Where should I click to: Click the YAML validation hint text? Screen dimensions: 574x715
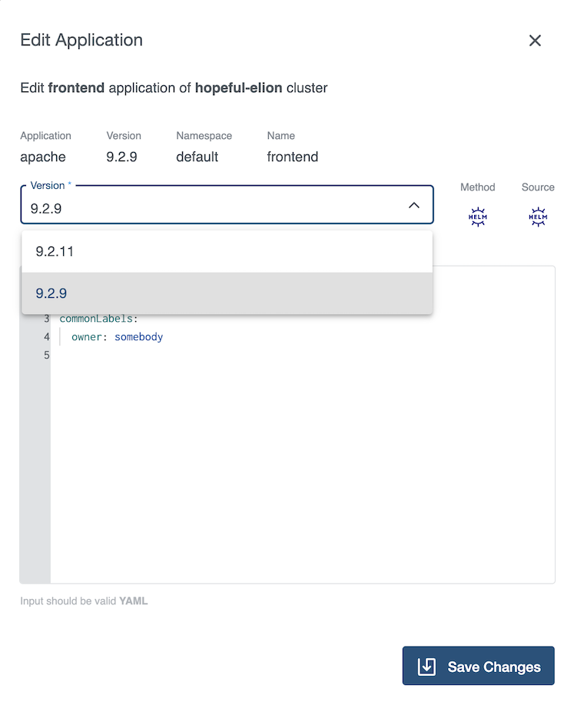coord(83,601)
